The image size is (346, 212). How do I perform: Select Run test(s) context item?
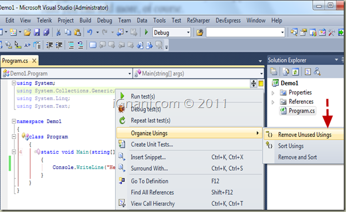click(189, 96)
